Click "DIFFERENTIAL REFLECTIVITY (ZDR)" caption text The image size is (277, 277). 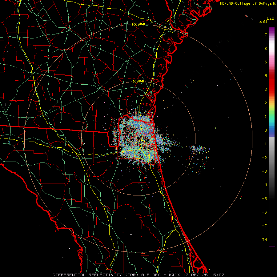coord(96,275)
